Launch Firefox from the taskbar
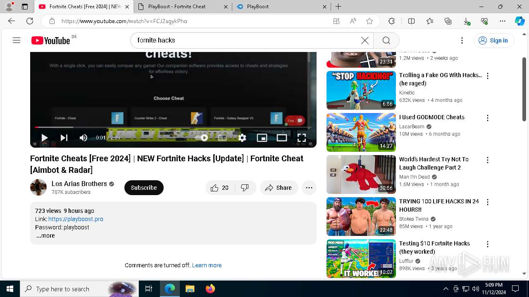The width and height of the screenshot is (529, 297). pyautogui.click(x=210, y=289)
